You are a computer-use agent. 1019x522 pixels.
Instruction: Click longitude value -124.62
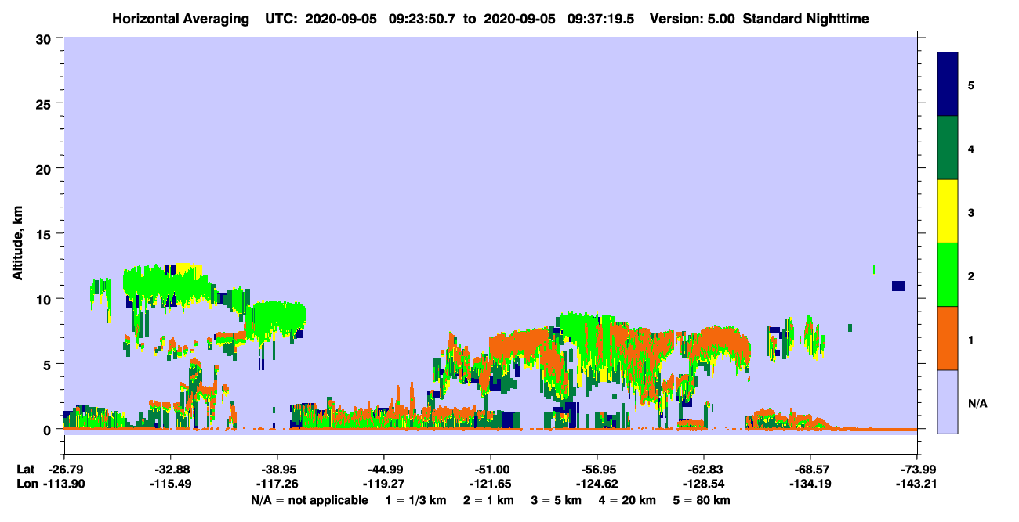tap(597, 484)
